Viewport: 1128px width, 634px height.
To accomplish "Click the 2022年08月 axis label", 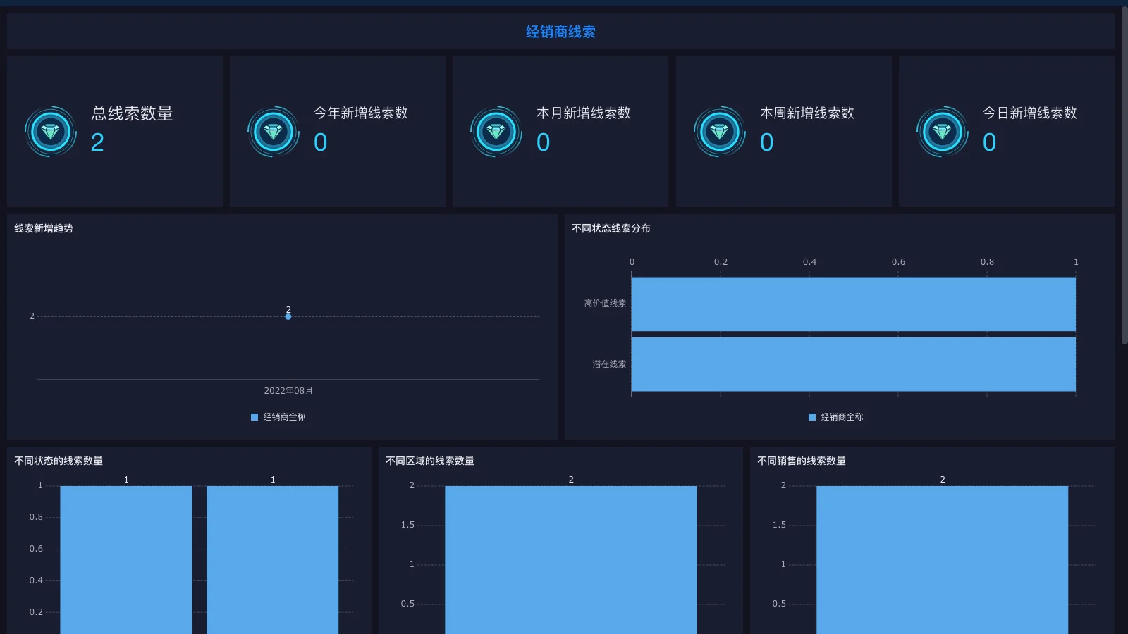I will (x=288, y=390).
